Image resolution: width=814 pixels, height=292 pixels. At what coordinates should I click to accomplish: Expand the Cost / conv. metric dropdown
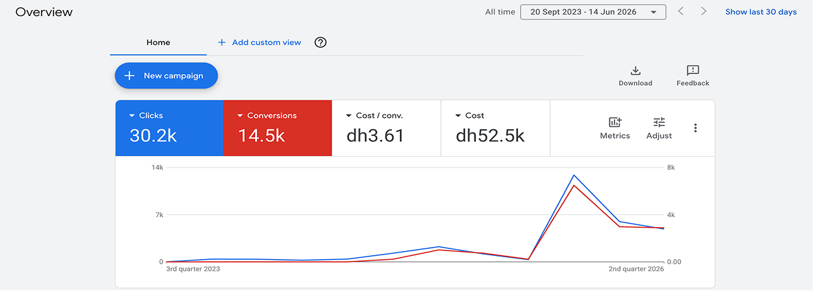[349, 116]
